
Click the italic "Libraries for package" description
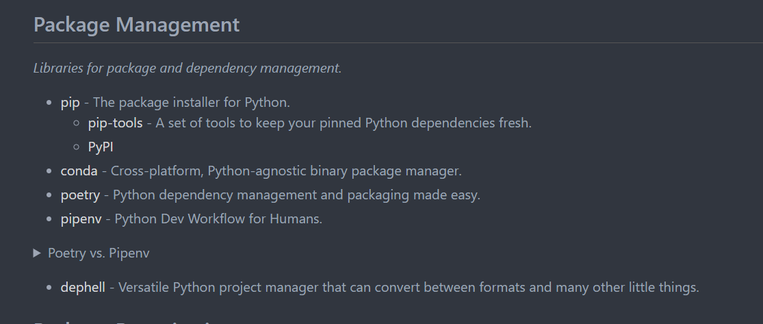pyautogui.click(x=187, y=68)
